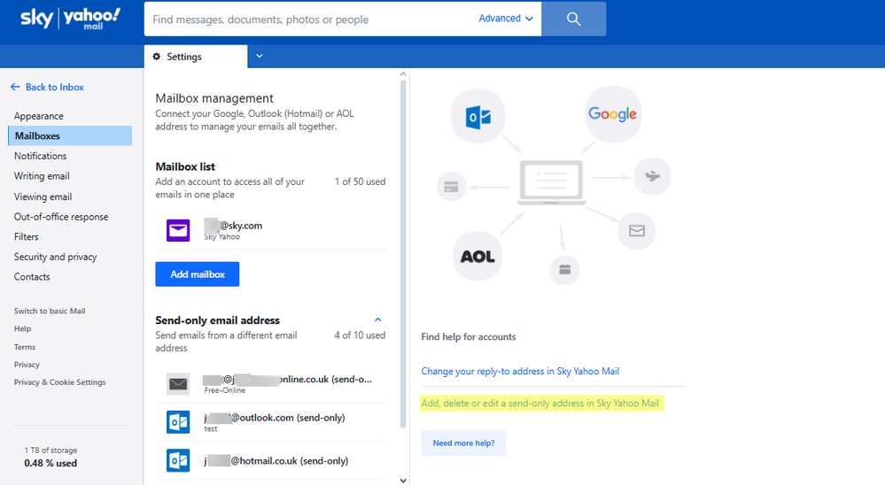
Task: Open Privacy & Cookie Settings link
Action: pyautogui.click(x=60, y=381)
